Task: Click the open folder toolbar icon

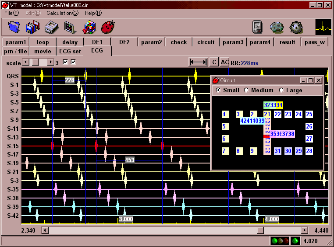Action: point(14,28)
